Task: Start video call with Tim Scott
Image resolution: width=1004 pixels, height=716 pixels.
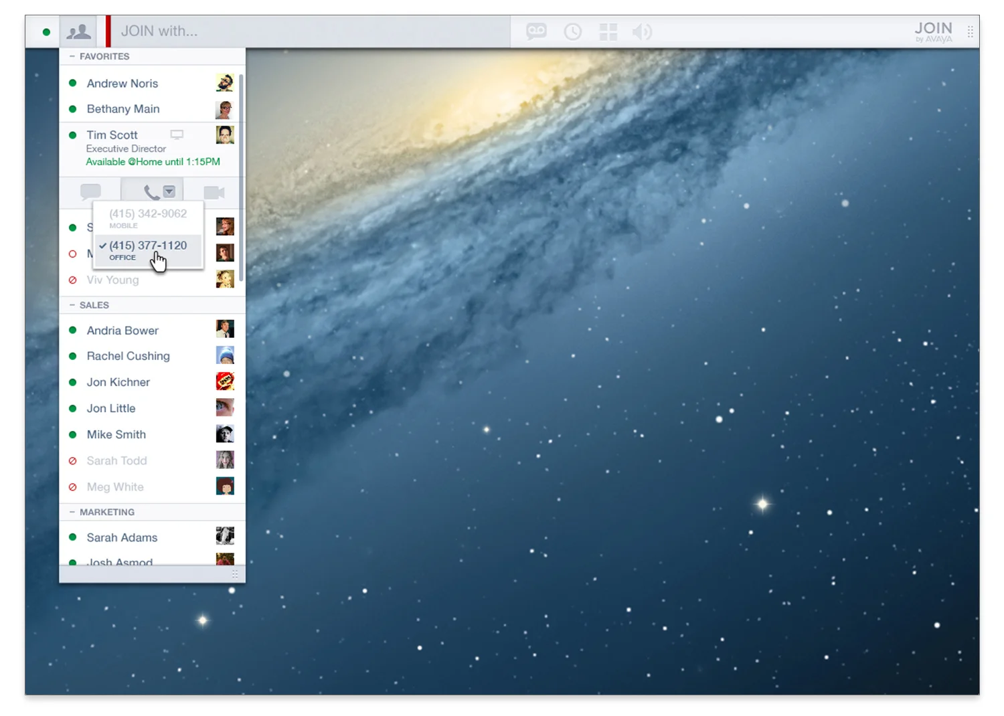Action: (x=214, y=193)
